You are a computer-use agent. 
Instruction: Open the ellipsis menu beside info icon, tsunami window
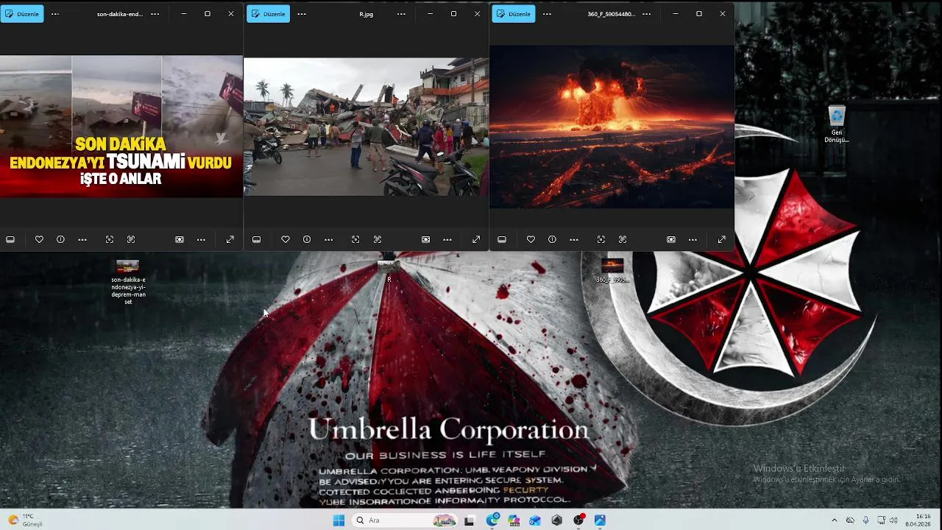pos(82,239)
